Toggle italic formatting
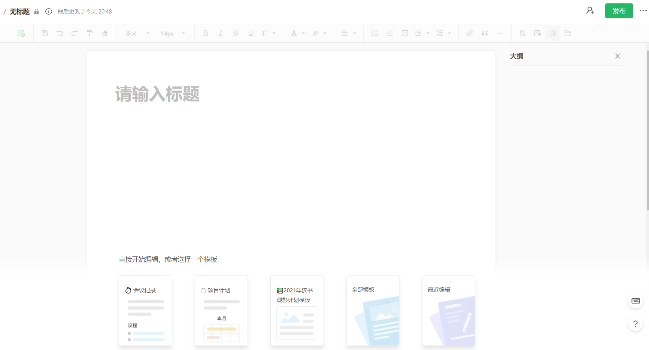The width and height of the screenshot is (649, 350). click(x=221, y=33)
